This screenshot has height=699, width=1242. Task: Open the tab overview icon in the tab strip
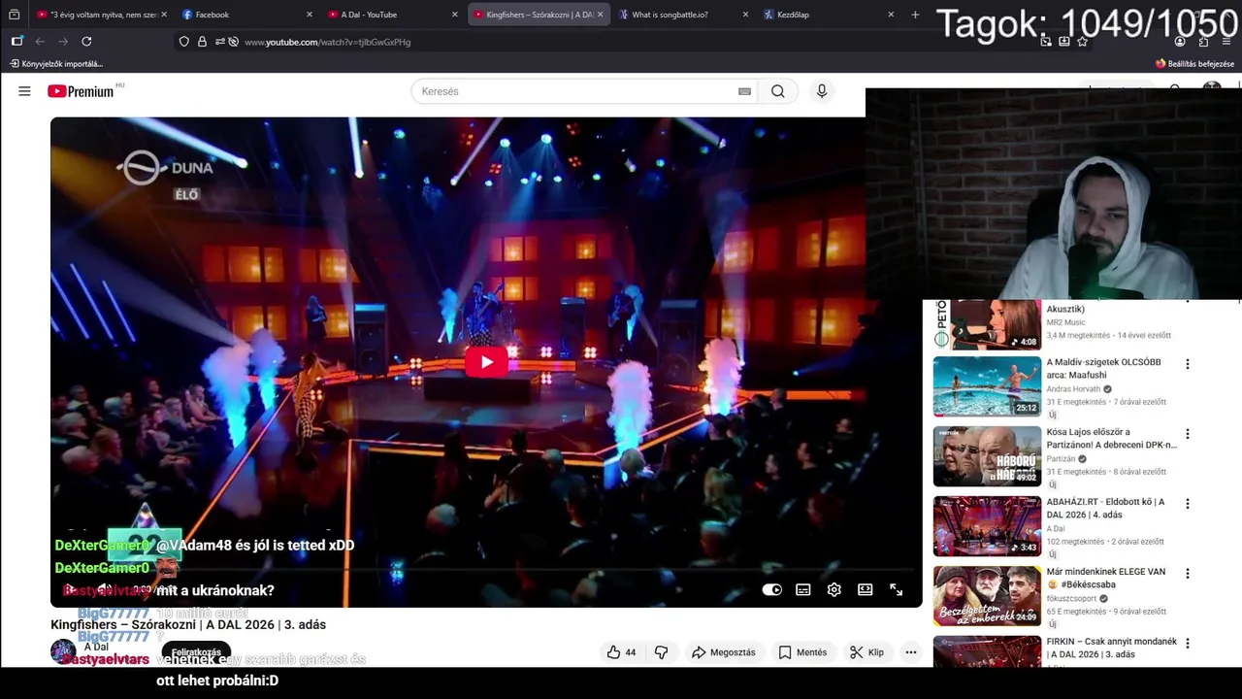(x=14, y=15)
